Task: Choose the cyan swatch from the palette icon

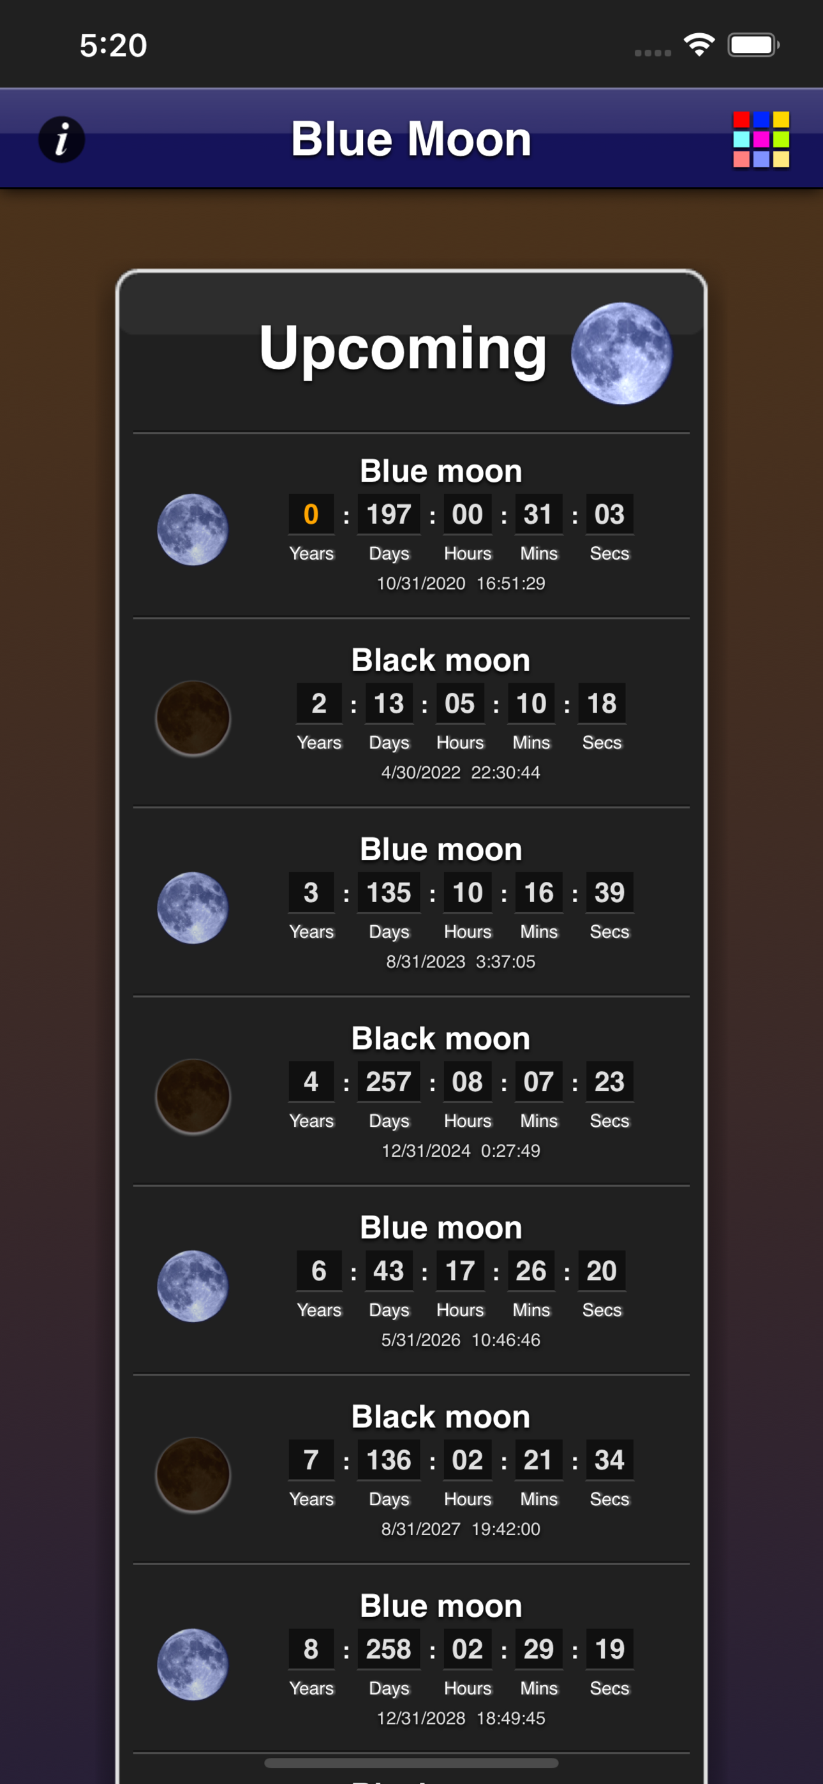Action: tap(741, 140)
